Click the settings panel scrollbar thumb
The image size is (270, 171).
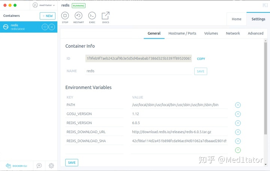pos(265,88)
